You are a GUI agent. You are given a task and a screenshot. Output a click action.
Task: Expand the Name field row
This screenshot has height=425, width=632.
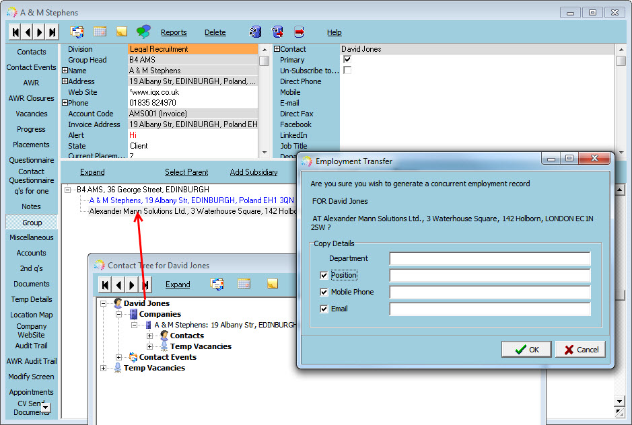click(65, 71)
